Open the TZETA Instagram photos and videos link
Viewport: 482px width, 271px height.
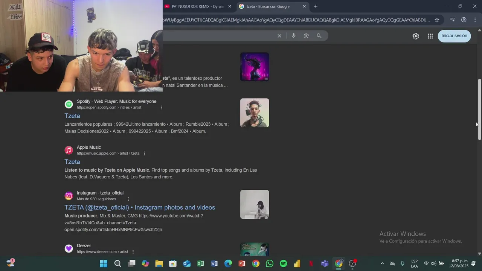point(140,207)
